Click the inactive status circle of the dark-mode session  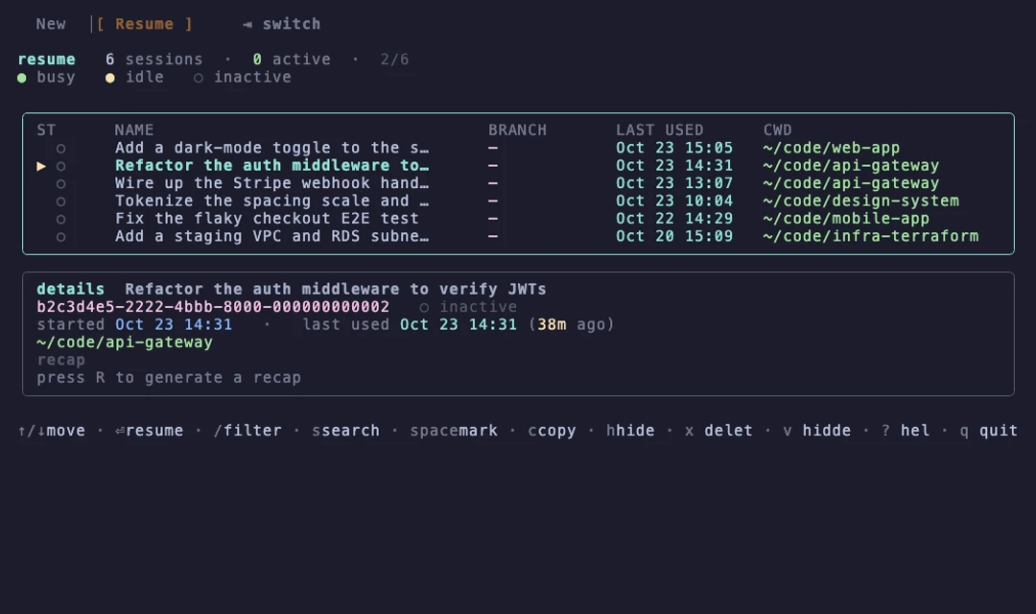pyautogui.click(x=60, y=149)
